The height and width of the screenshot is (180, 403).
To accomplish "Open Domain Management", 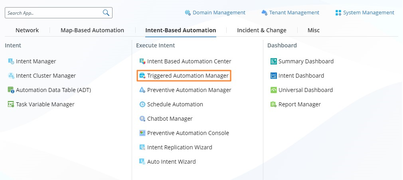I will pyautogui.click(x=215, y=13).
